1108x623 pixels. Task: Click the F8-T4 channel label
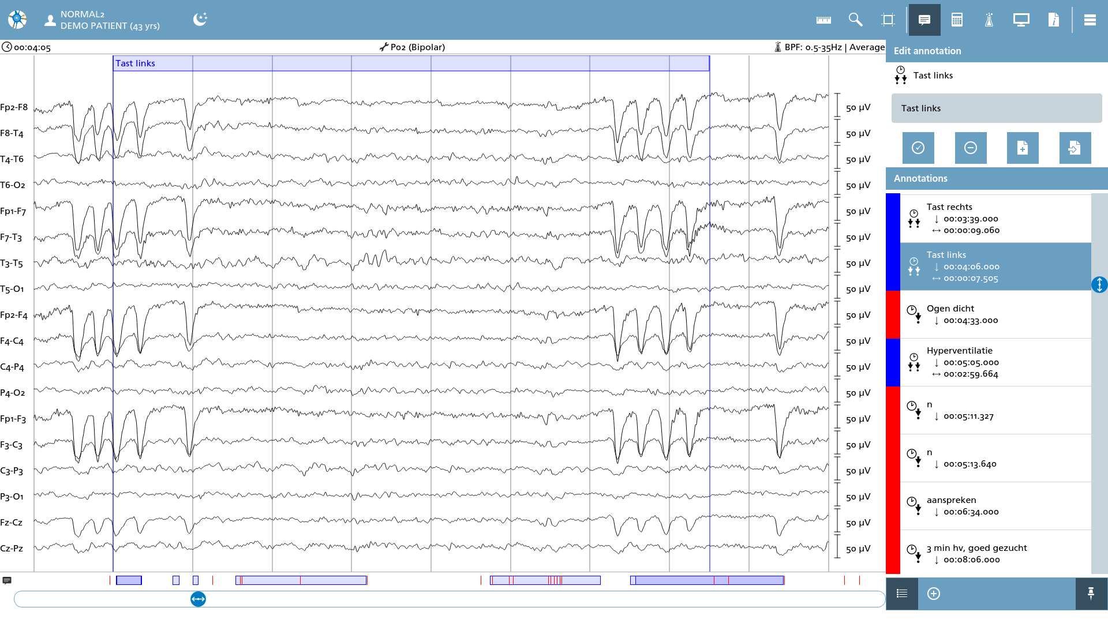click(x=12, y=133)
